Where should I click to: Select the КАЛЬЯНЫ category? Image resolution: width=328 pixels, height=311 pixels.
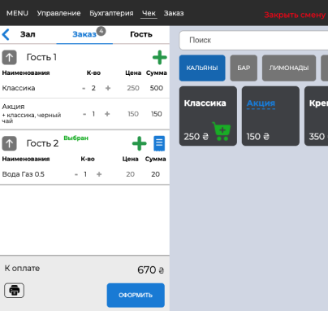[202, 68]
